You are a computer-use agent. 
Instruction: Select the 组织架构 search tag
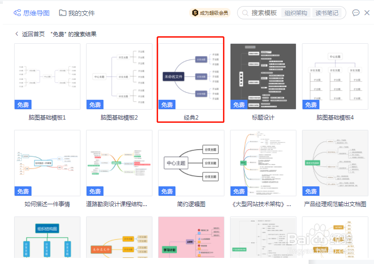pyautogui.click(x=296, y=13)
